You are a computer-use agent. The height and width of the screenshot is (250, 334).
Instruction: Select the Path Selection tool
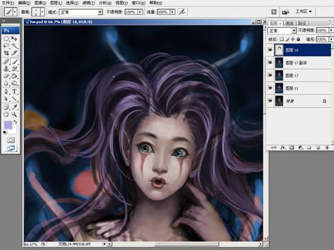tap(6, 99)
